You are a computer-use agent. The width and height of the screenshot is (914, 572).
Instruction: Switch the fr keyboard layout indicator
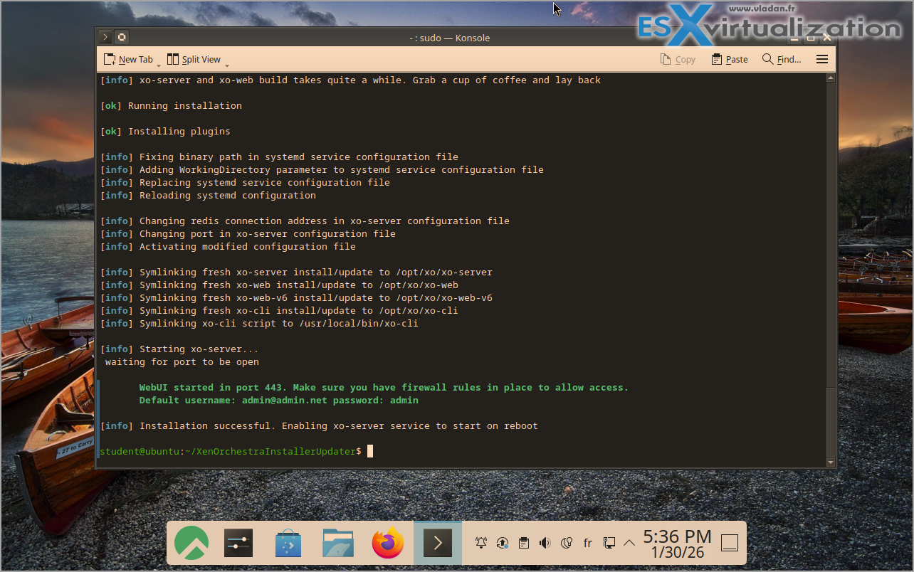[588, 544]
